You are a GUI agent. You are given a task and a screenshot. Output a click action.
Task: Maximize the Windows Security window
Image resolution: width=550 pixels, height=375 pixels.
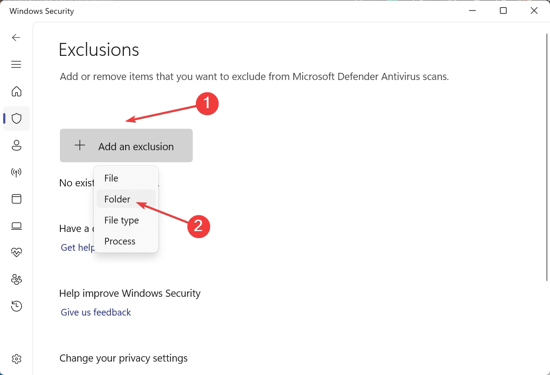pyautogui.click(x=503, y=11)
